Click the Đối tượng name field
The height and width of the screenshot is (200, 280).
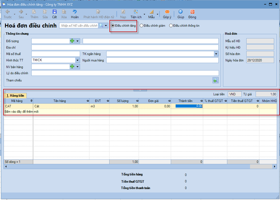[150, 41]
